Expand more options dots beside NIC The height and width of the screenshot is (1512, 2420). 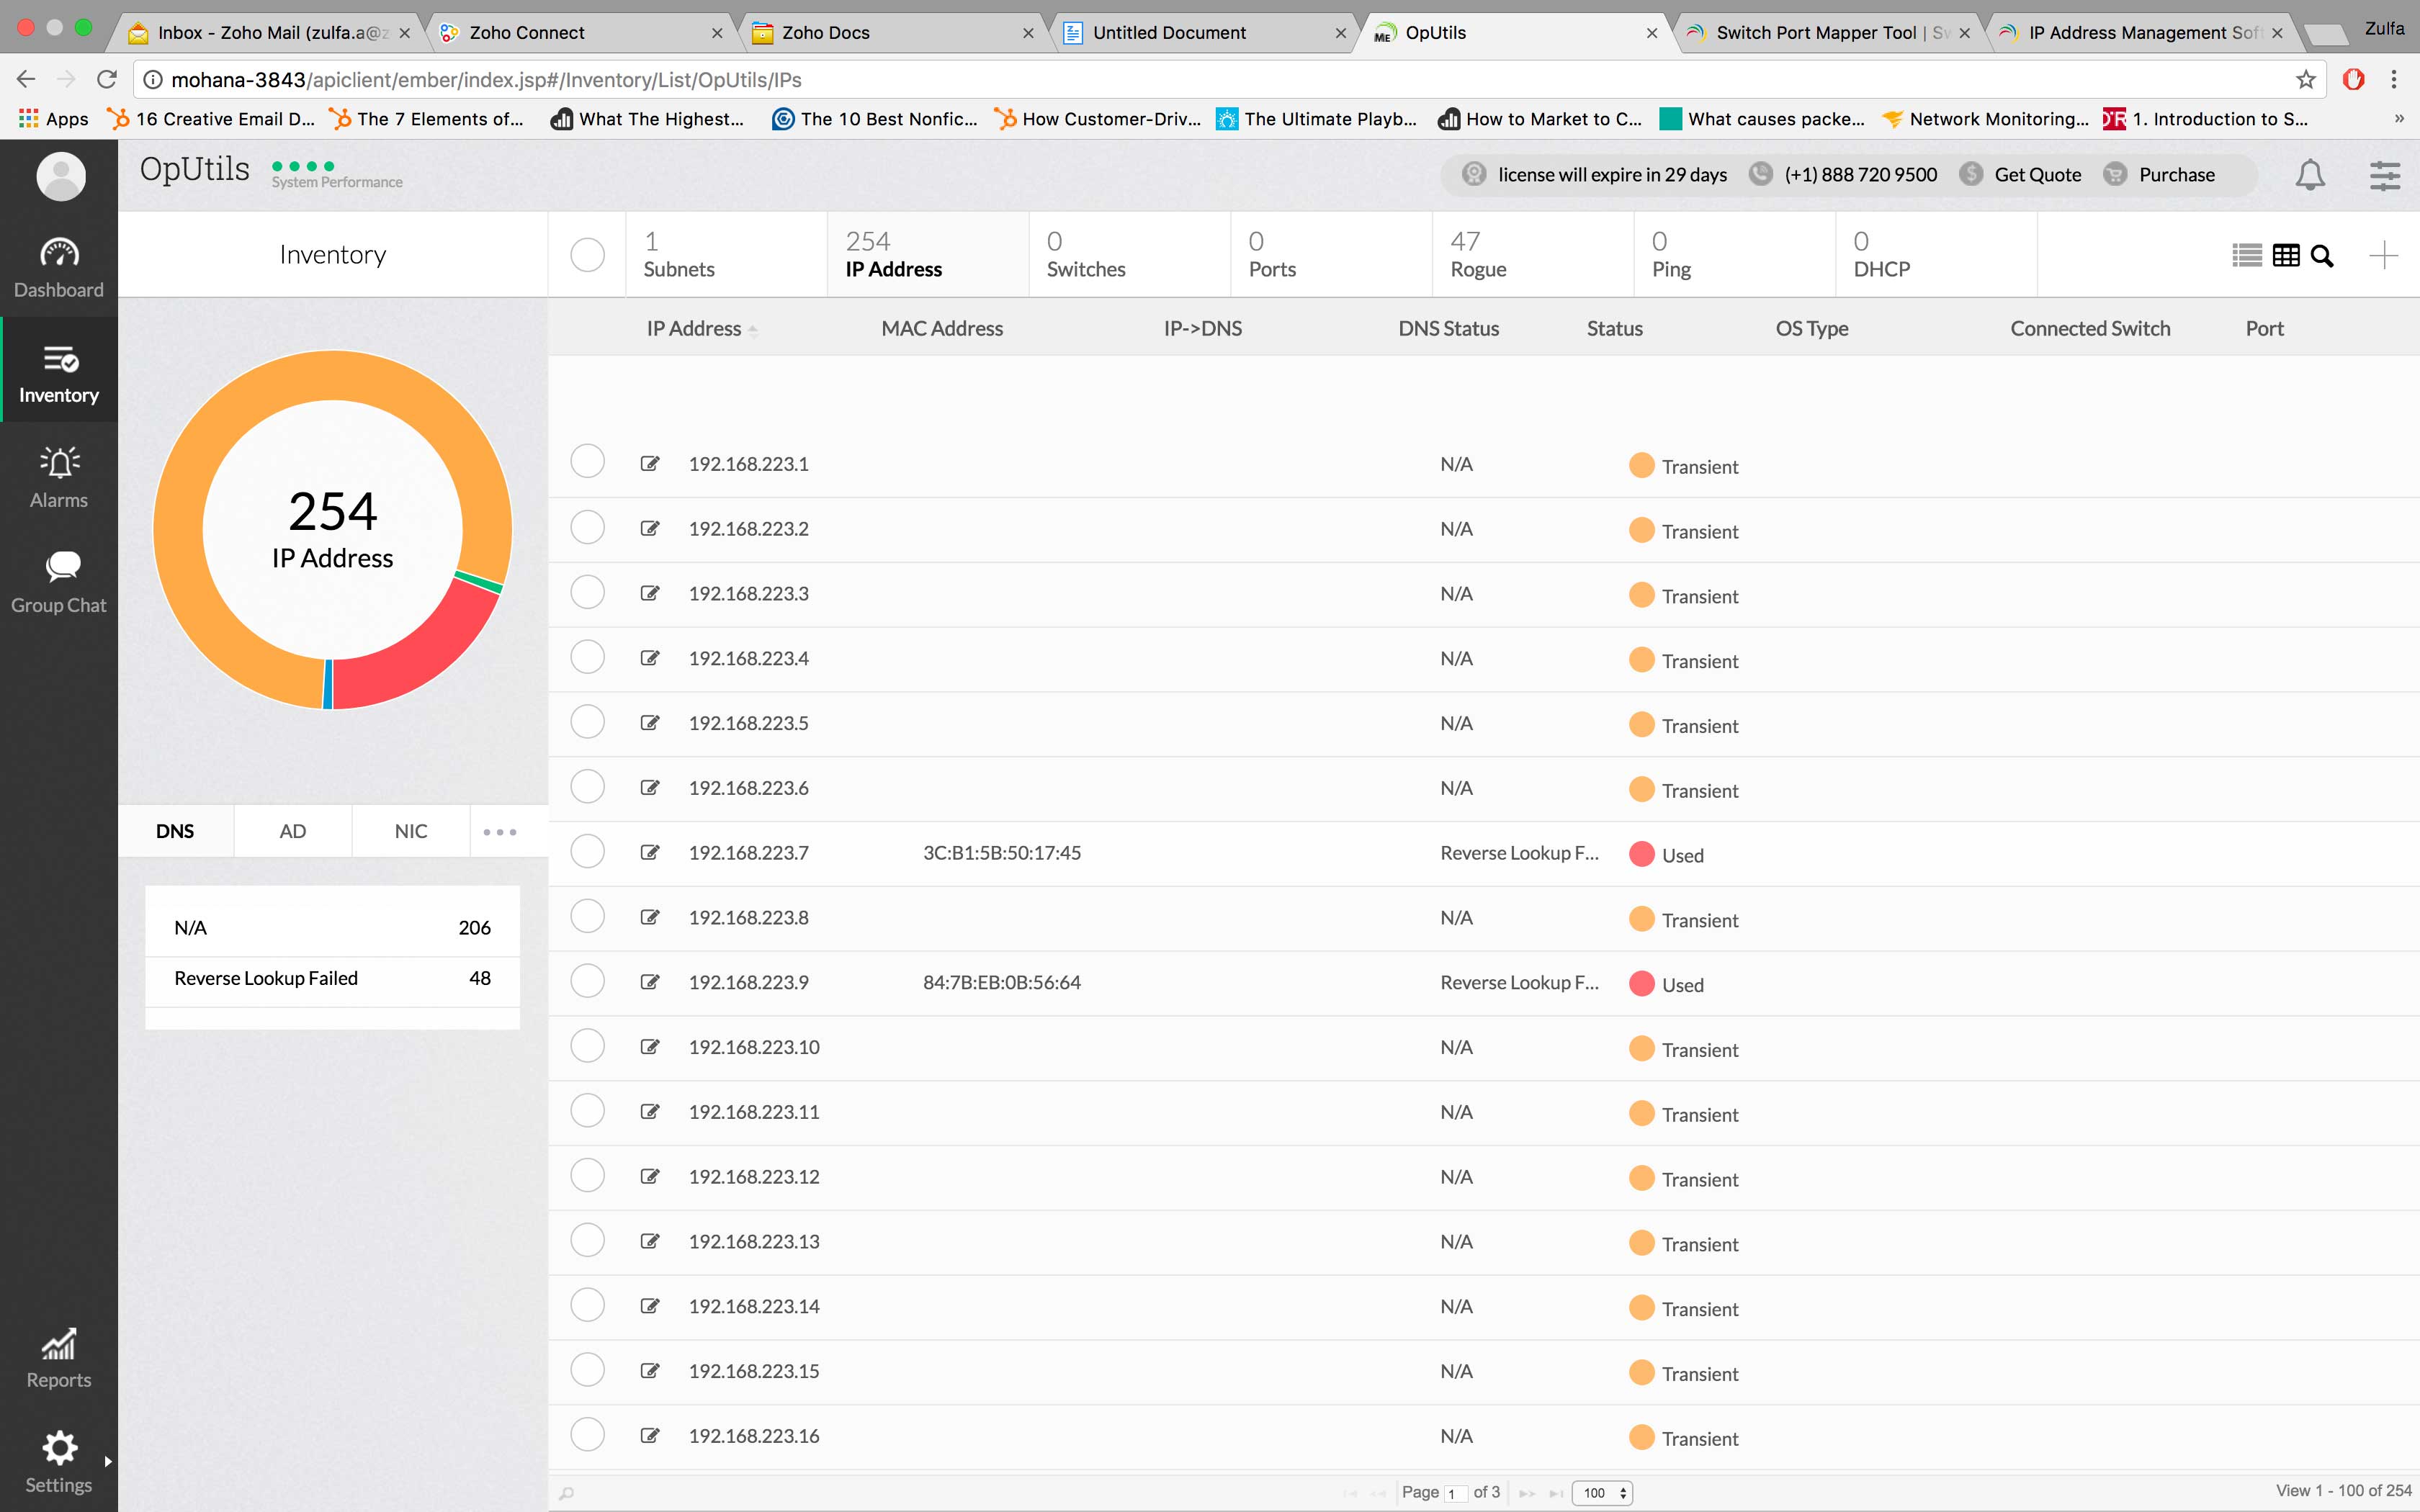500,831
